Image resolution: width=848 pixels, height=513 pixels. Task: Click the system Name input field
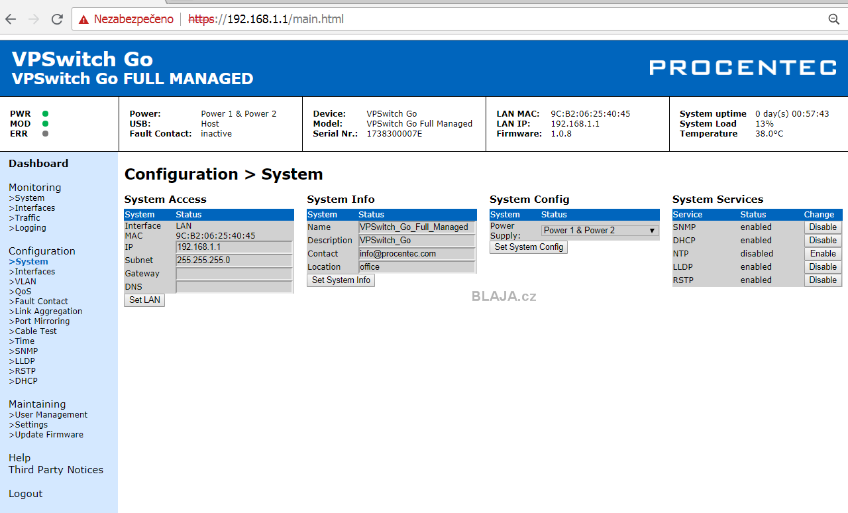(x=417, y=227)
